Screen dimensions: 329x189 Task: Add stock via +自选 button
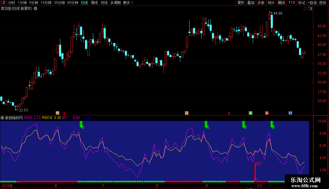click(x=312, y=3)
